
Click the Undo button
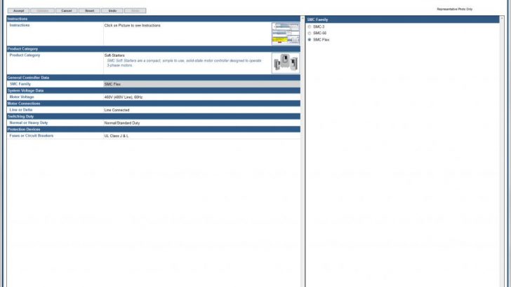tap(112, 10)
